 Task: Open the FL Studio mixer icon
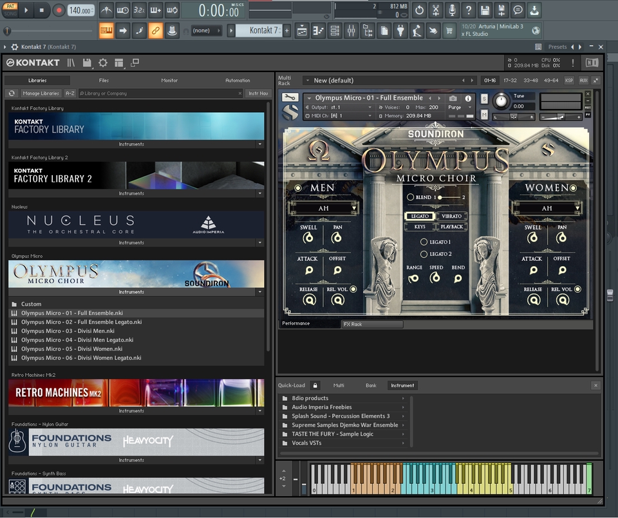351,30
